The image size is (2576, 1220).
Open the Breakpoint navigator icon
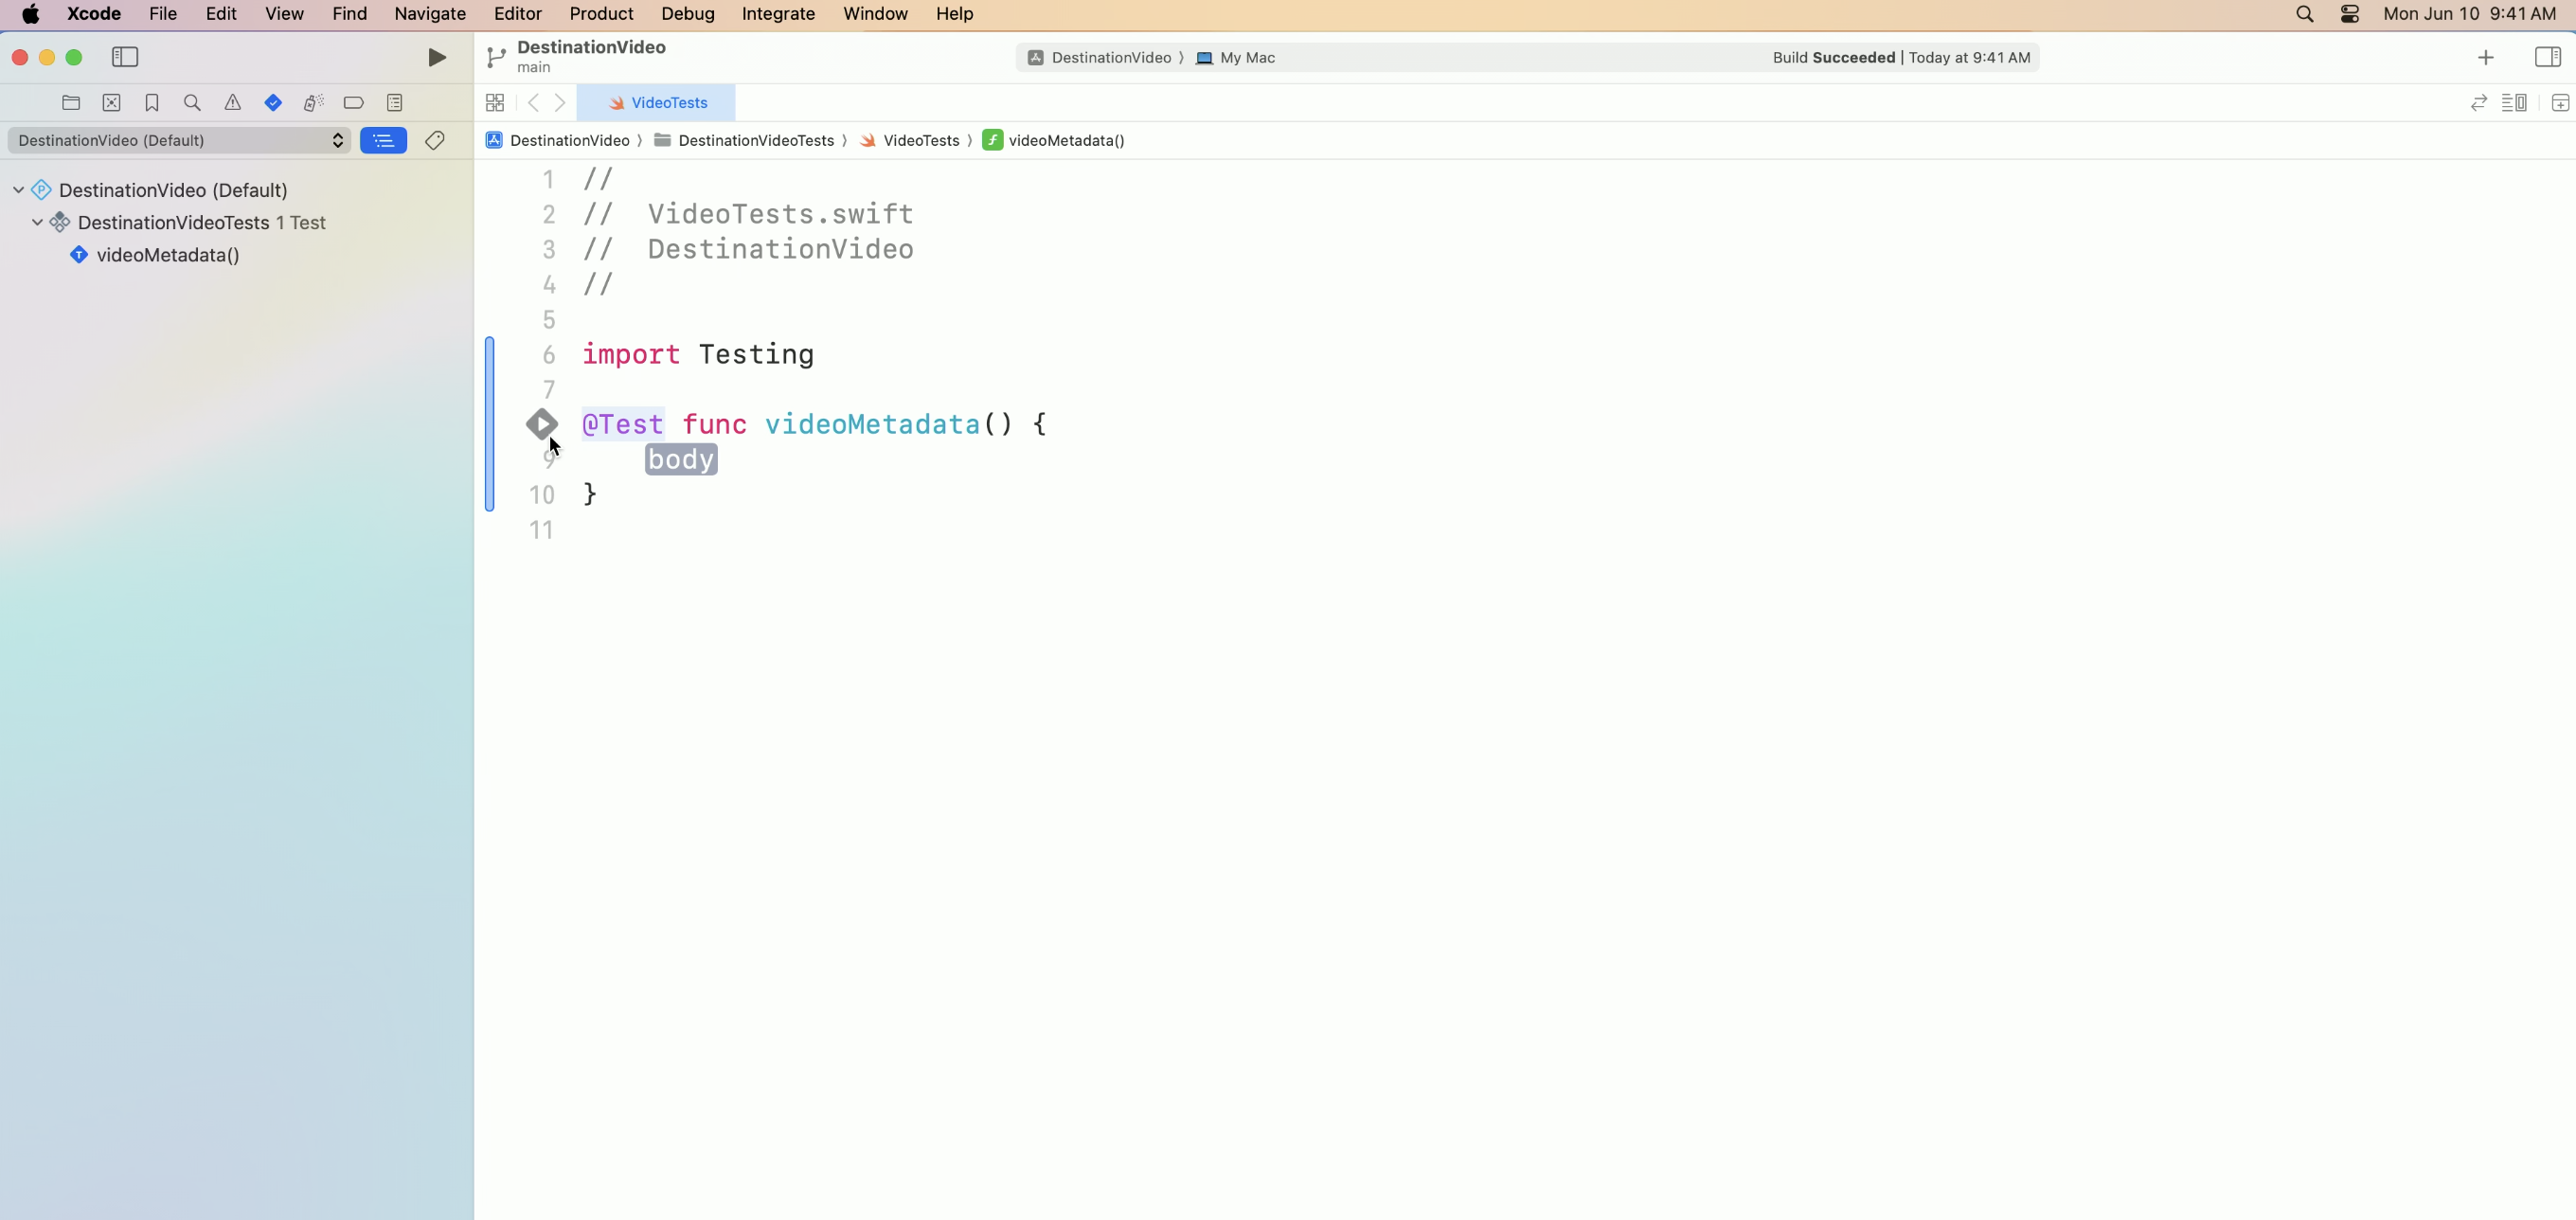[353, 103]
